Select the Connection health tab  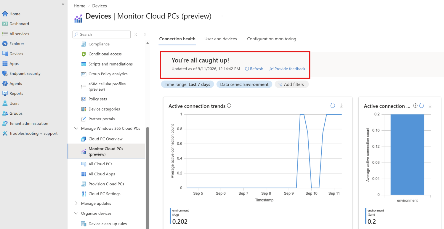coord(177,39)
